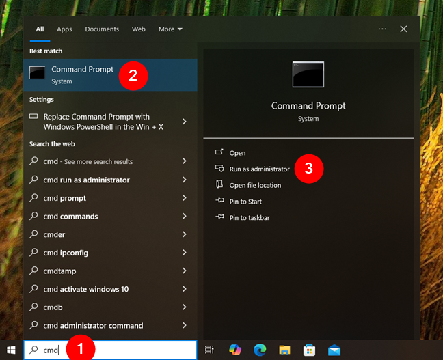Screen dimensions: 443x360
Task: Click the search icon beside 'cmd commands'
Action: point(33,216)
